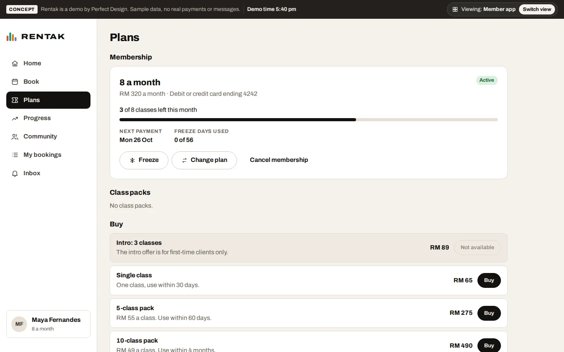This screenshot has width=564, height=352.
Task: Buy the 5-class pack
Action: (489, 313)
